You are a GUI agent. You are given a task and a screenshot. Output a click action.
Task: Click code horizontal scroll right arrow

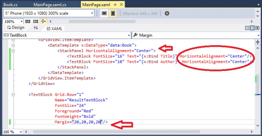coord(252,132)
